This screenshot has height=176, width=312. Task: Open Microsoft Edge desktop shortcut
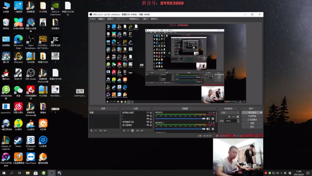19,42
